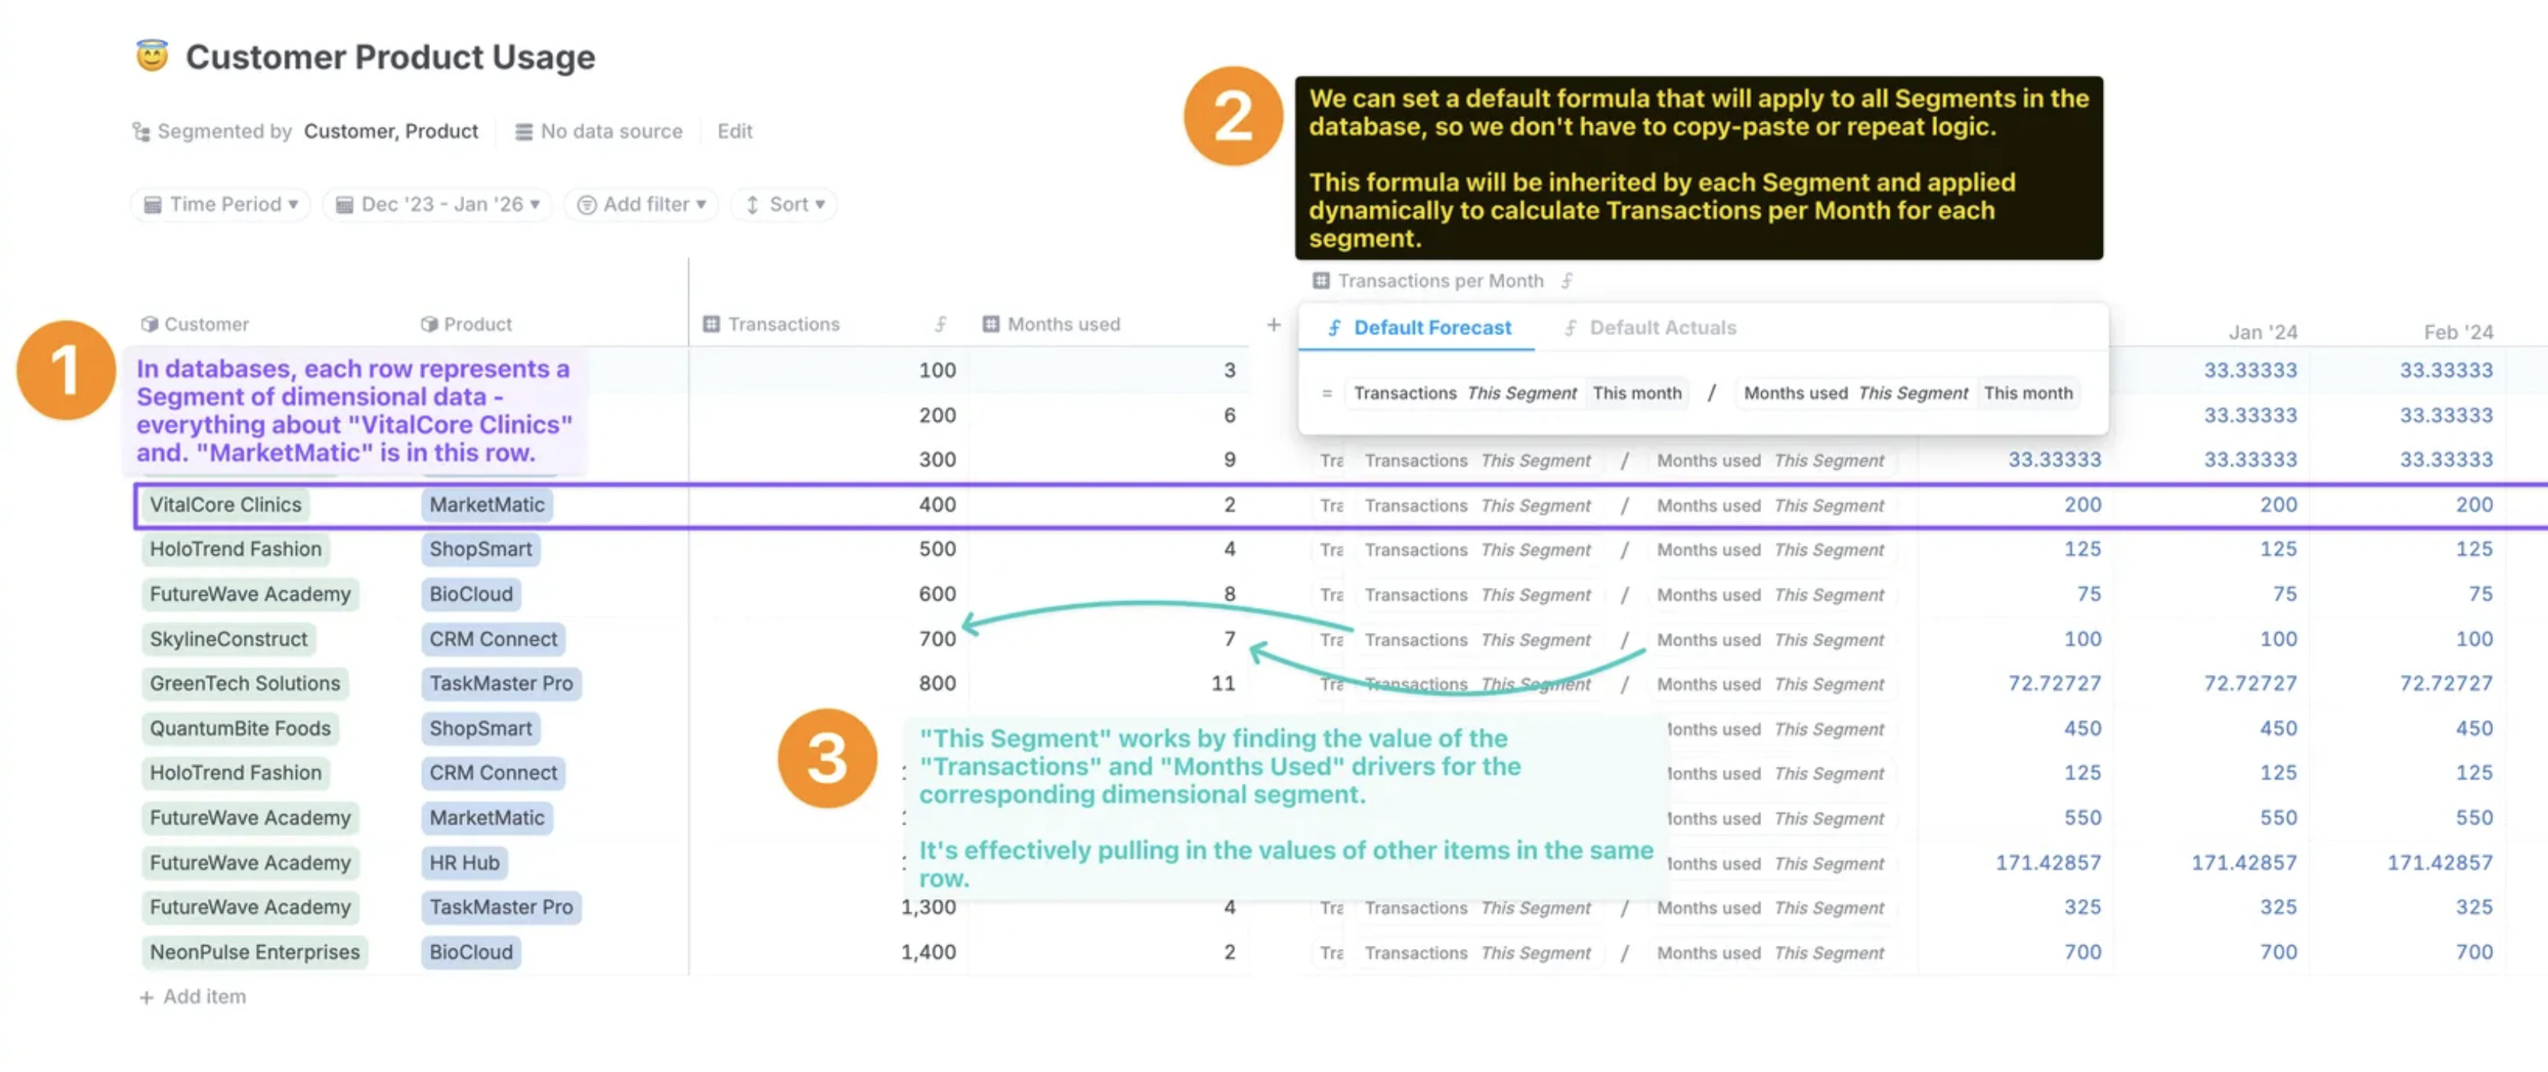2548x1072 pixels.
Task: Click the smiling emoji page icon
Action: pyautogui.click(x=151, y=57)
